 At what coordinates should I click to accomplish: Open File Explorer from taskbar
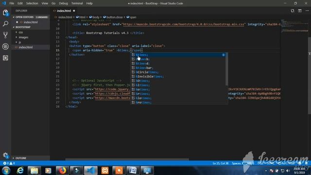[x=34, y=171]
